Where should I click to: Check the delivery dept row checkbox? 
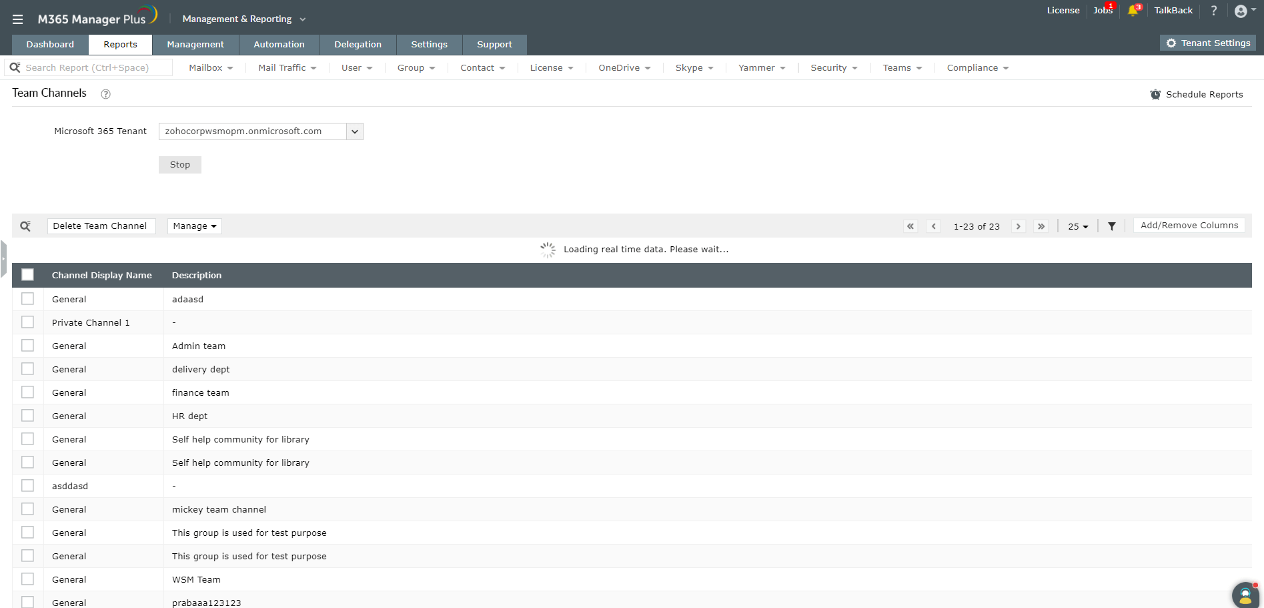pyautogui.click(x=27, y=368)
